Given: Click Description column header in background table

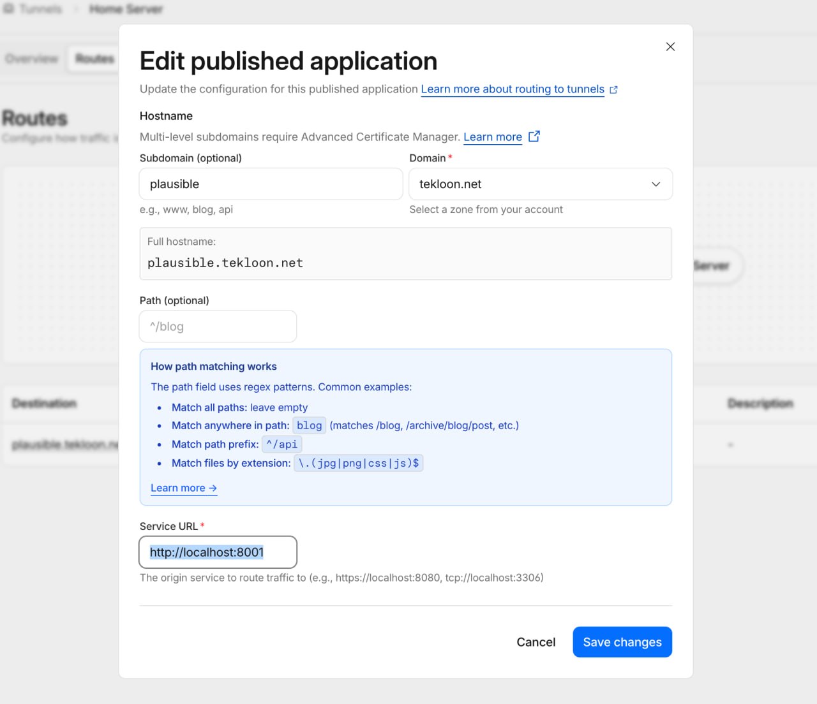Looking at the screenshot, I should [760, 404].
